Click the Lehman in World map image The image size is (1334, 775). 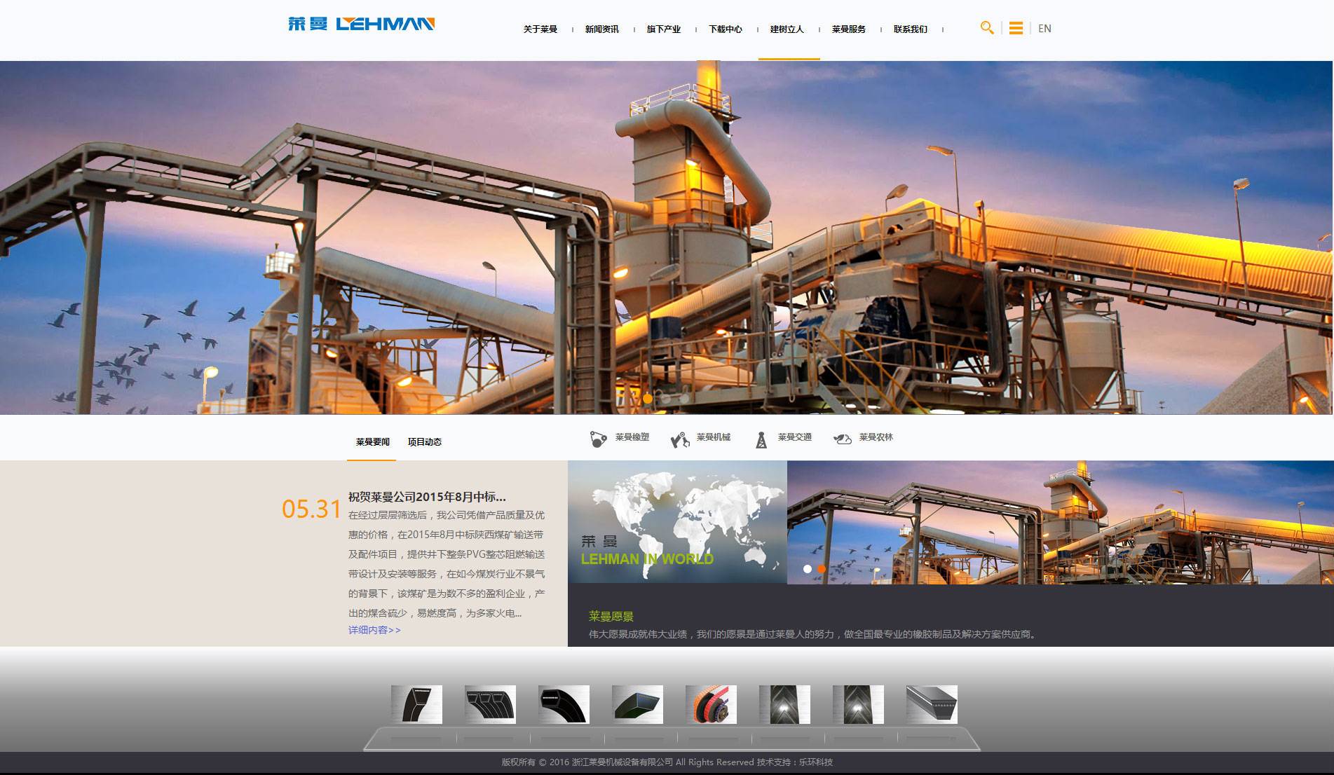pos(677,522)
